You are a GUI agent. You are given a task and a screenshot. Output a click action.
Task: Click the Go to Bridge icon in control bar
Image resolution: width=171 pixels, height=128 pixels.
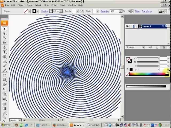tap(161, 11)
